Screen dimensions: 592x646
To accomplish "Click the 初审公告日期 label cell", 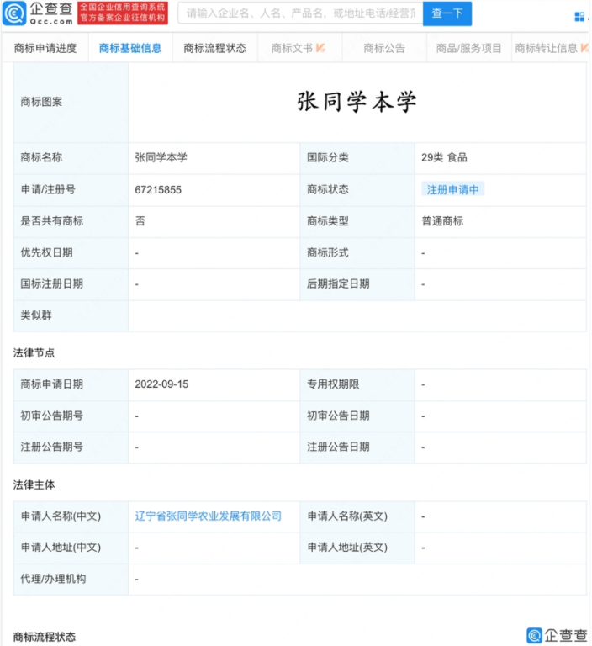I will 357,416.
